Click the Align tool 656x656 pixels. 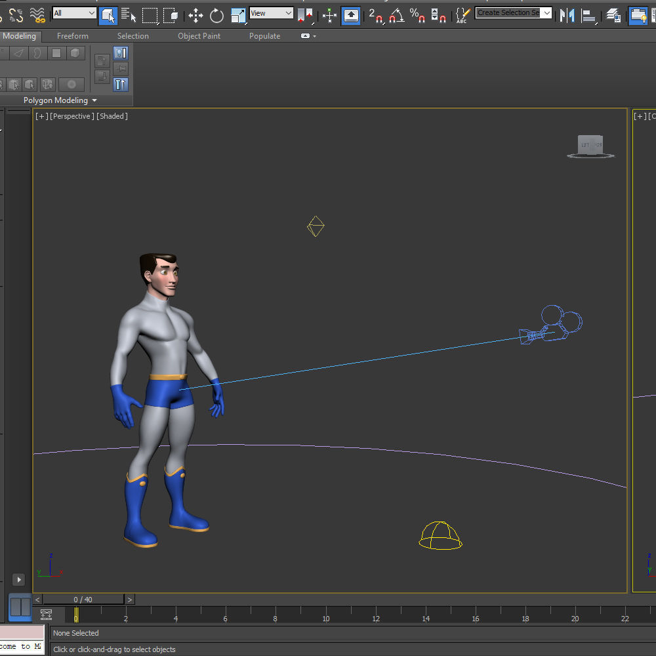pyautogui.click(x=588, y=16)
